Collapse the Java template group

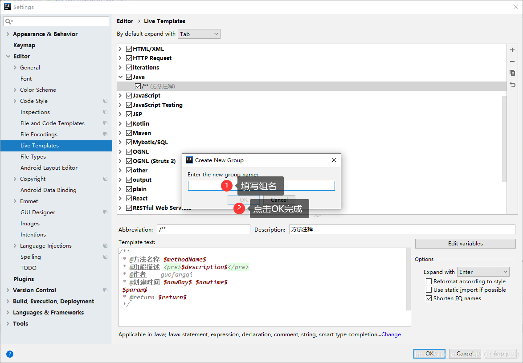[120, 77]
